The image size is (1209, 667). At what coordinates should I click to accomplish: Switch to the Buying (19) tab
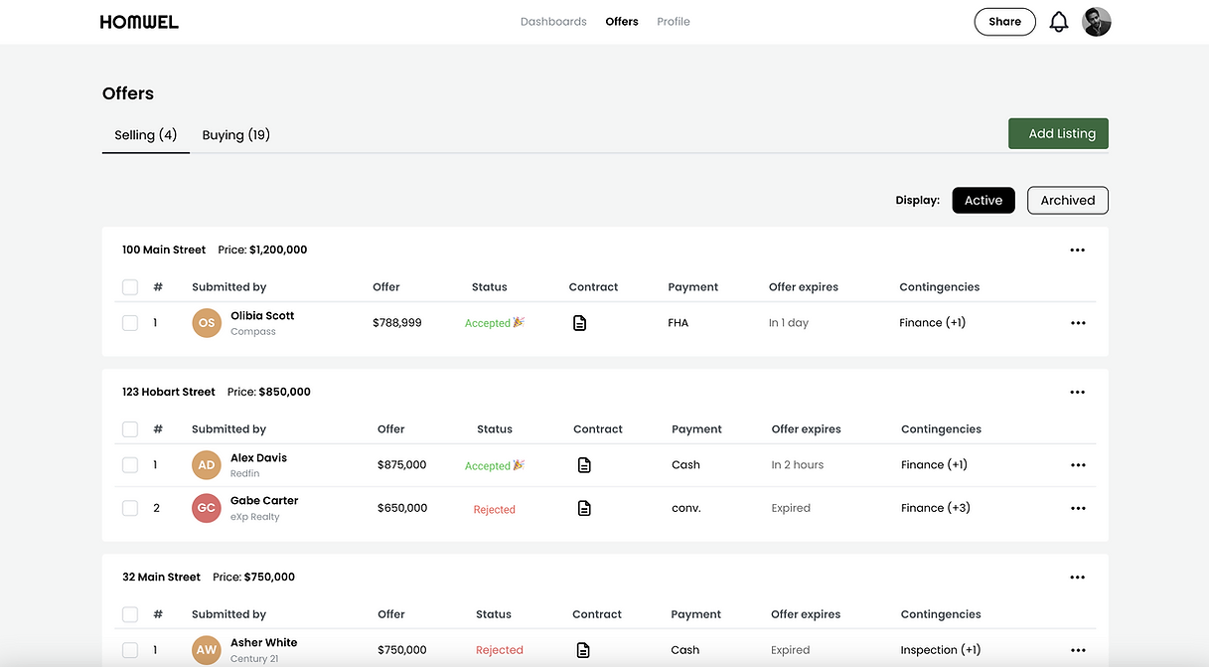(x=236, y=135)
